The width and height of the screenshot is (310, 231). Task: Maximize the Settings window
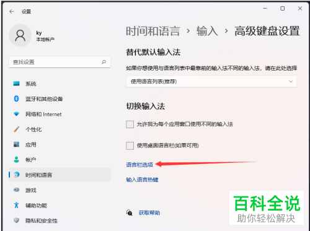coord(282,9)
